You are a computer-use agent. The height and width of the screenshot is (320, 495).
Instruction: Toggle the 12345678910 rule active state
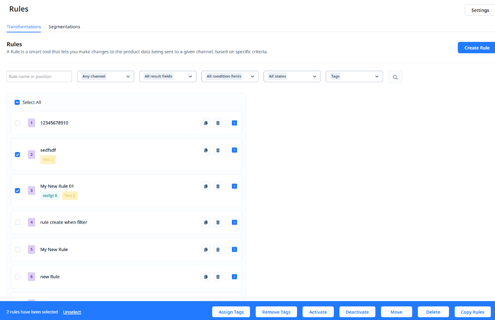click(231, 123)
